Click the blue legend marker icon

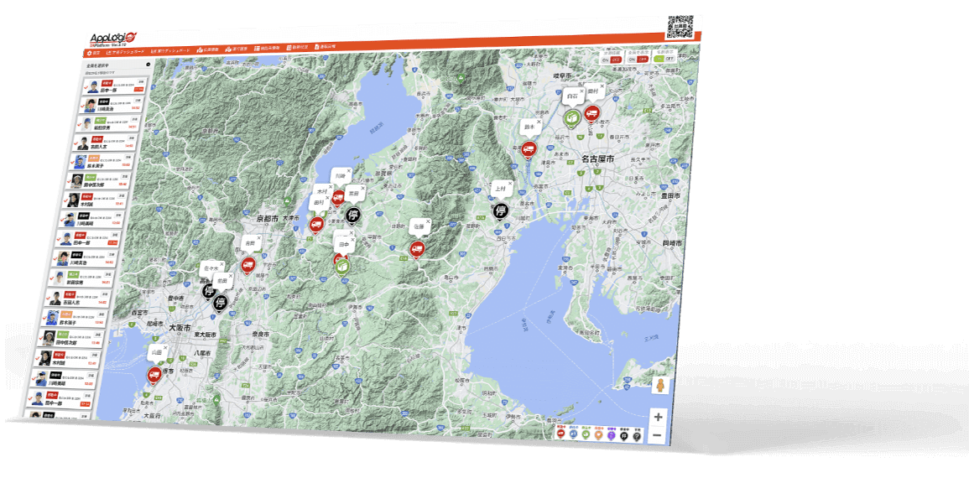click(574, 434)
